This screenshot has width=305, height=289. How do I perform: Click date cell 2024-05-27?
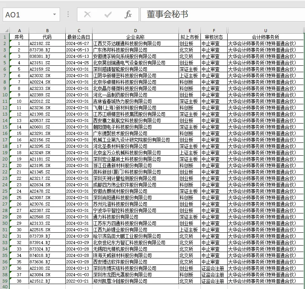pyautogui.click(x=79, y=43)
